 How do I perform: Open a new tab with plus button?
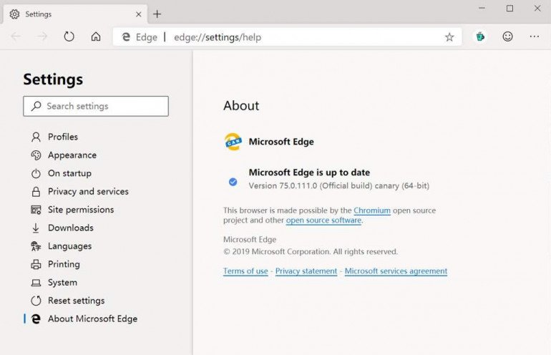[x=157, y=14]
